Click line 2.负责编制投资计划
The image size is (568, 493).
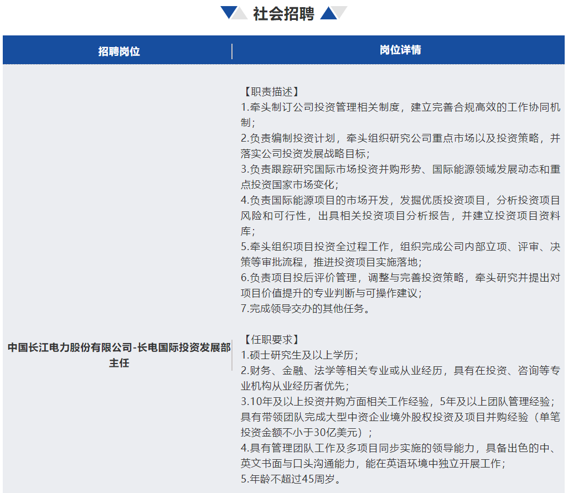tap(400, 146)
